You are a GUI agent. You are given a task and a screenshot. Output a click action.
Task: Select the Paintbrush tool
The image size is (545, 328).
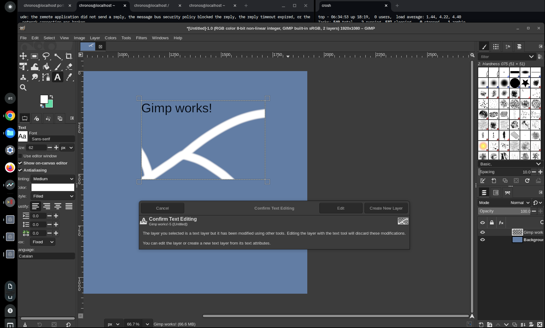(57, 67)
